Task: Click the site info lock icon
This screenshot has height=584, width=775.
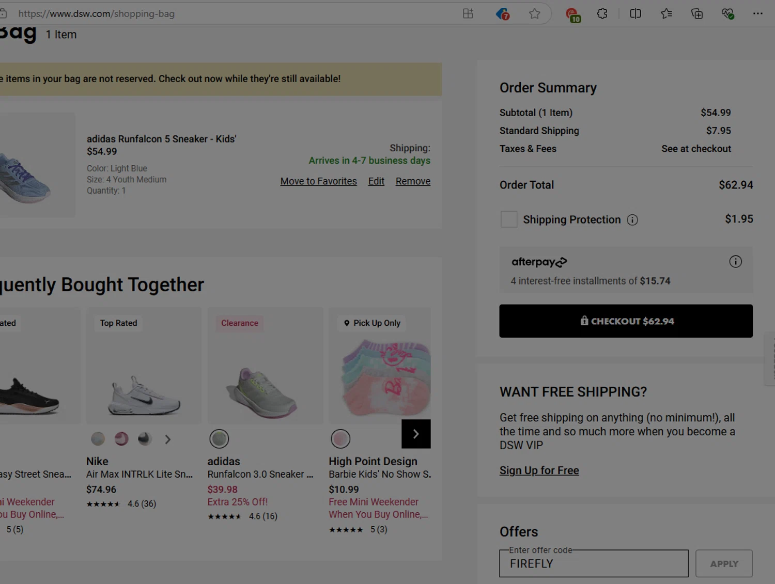Action: click(x=3, y=14)
